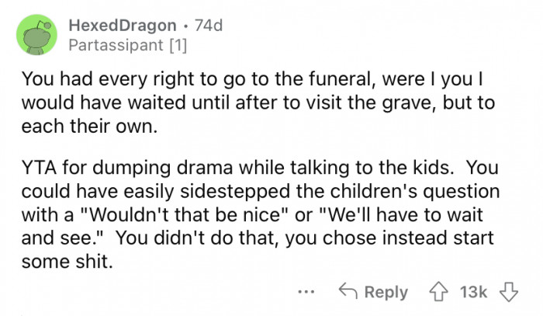This screenshot has height=316, width=543.
Task: Downvote the HexedDragon comment
Action: coord(510,292)
